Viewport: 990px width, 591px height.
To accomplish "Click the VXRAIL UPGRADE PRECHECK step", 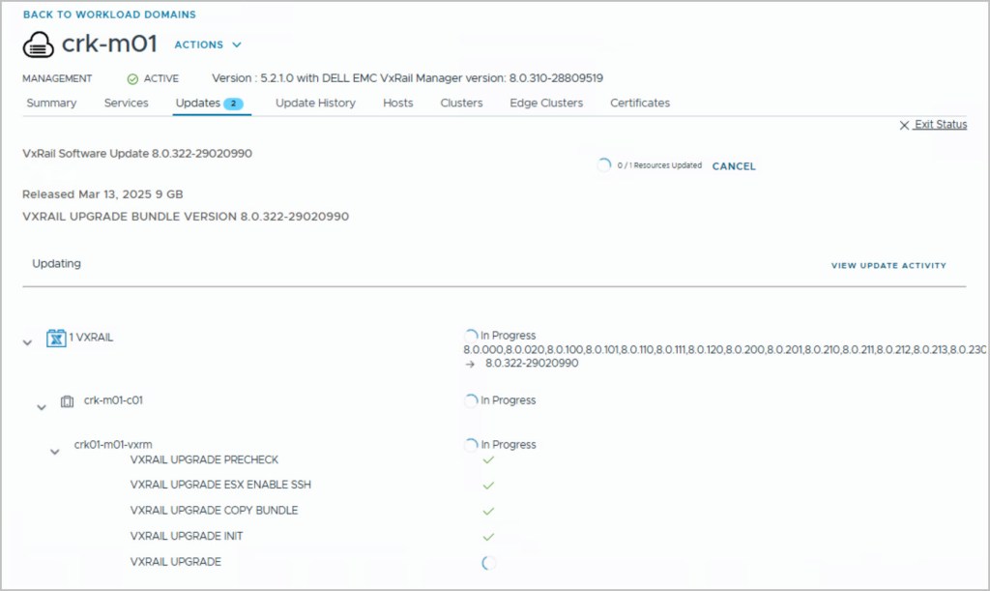I will pos(205,459).
